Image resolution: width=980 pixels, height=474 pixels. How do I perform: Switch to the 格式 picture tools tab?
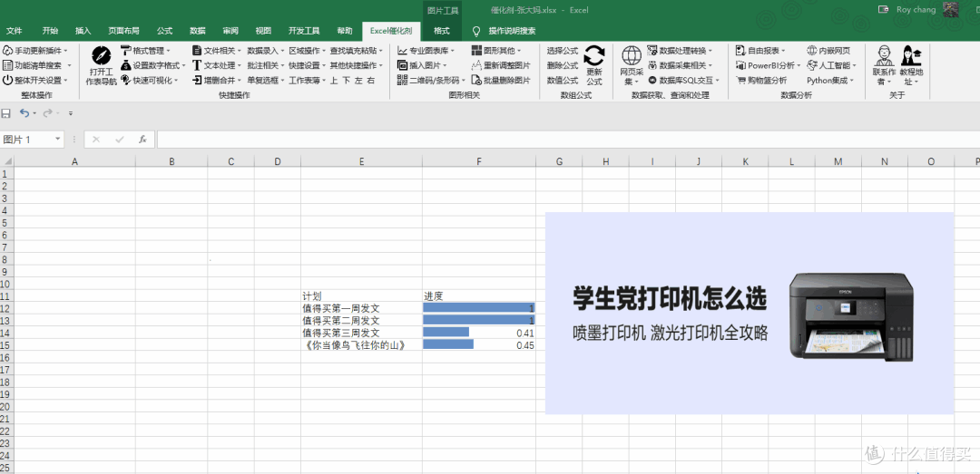click(441, 31)
